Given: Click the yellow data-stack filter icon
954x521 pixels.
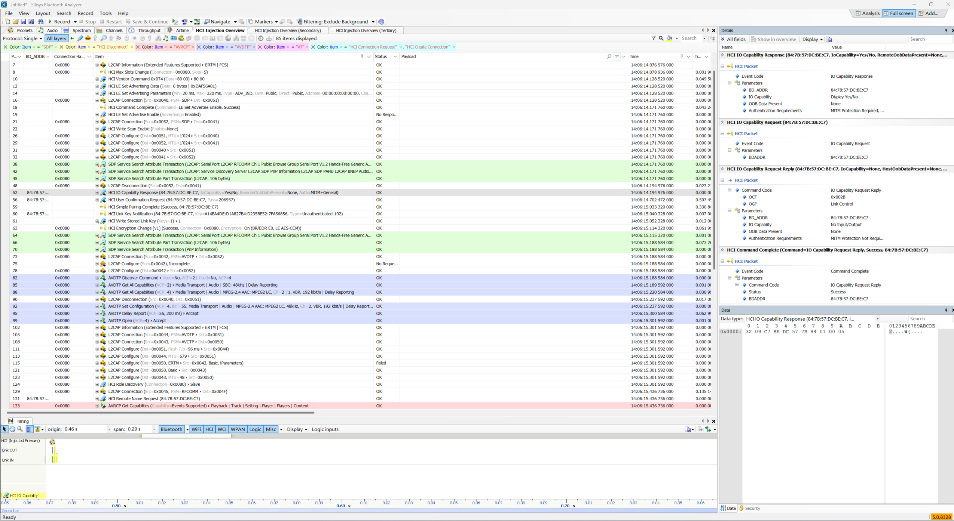Looking at the screenshot, I should (181, 38).
